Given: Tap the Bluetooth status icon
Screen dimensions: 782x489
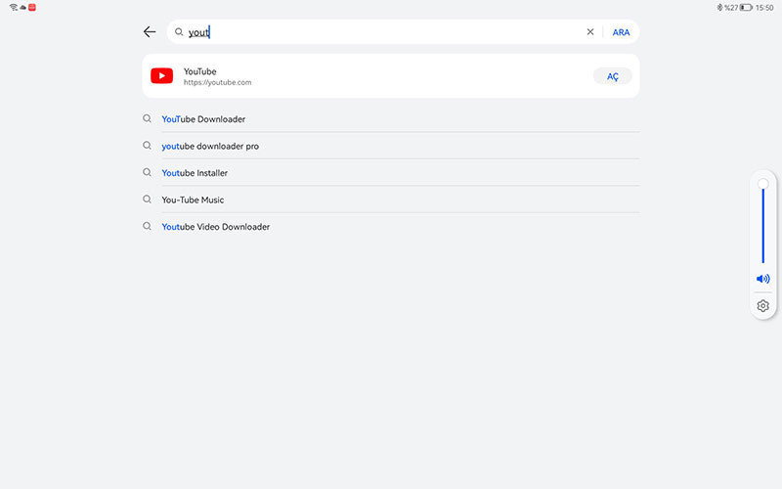Looking at the screenshot, I should (x=719, y=8).
